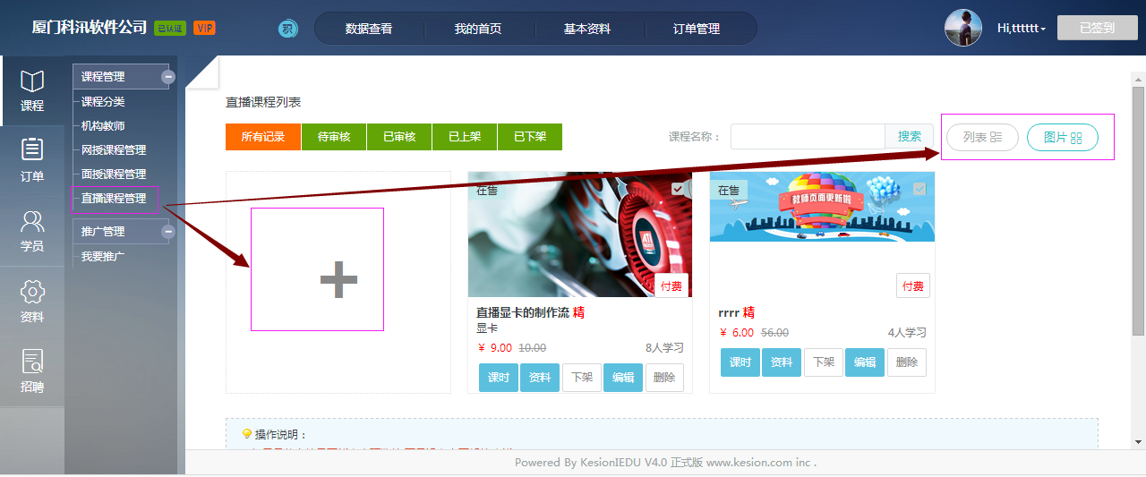Tick the checkbox on rrrr course card
This screenshot has width=1146, height=477.
tap(919, 189)
